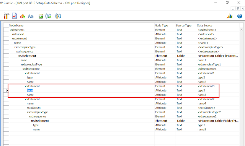This screenshot has height=146, width=245.
Task: Click the hammer and tools toolbar icon
Action: 6,16
